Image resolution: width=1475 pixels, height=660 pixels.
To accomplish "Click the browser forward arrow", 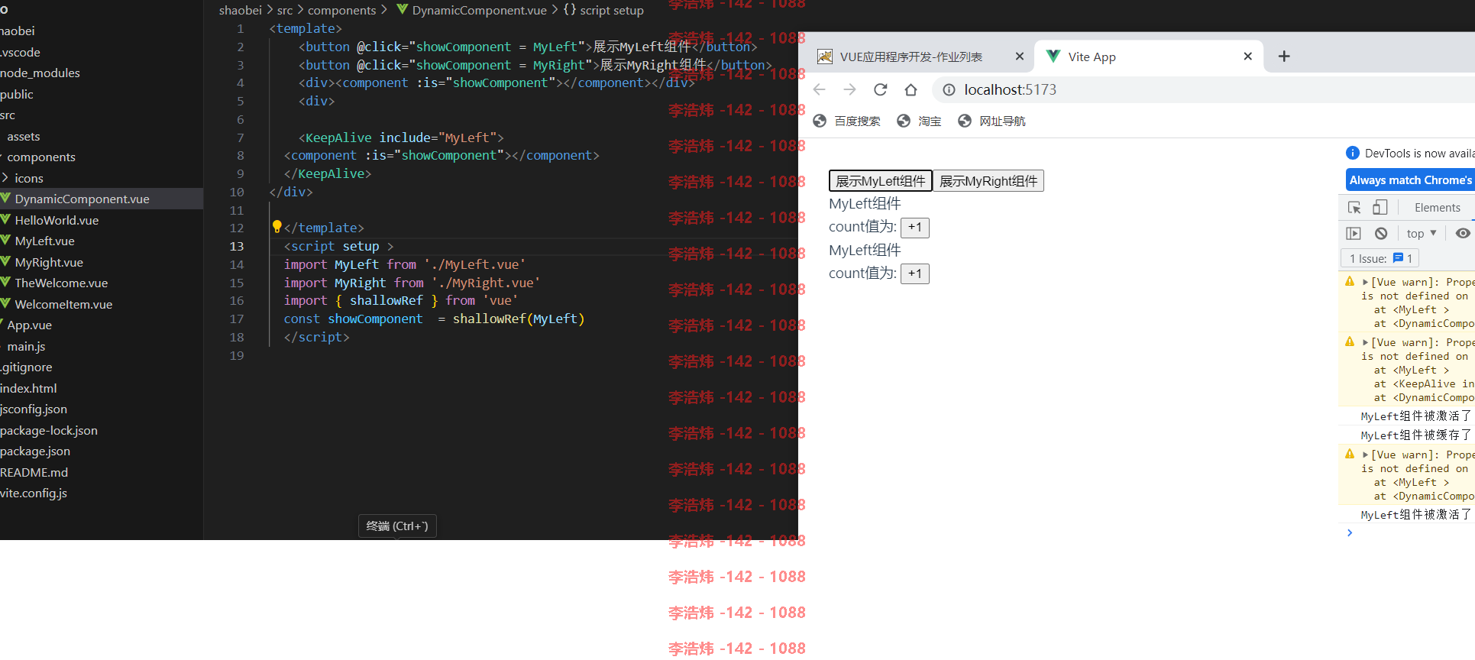I will tap(849, 89).
